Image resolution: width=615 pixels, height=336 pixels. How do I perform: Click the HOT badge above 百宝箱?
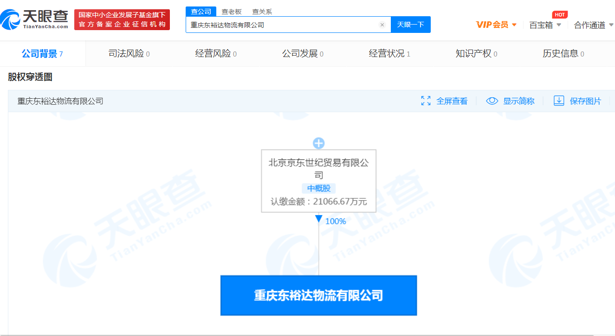tap(560, 14)
